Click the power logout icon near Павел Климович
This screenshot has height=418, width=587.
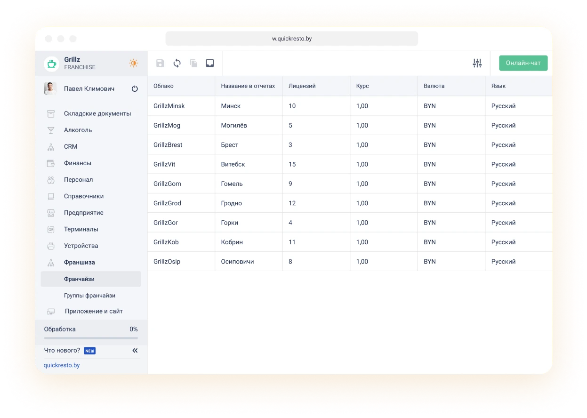135,88
